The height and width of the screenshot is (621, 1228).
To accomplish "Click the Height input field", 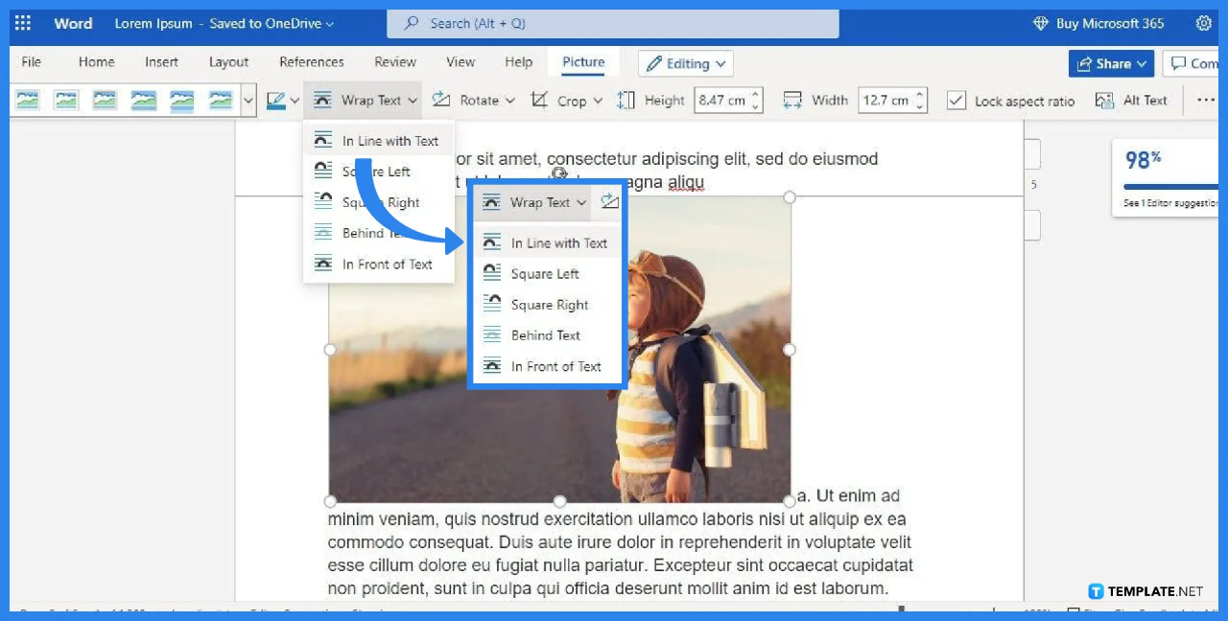I will click(721, 100).
